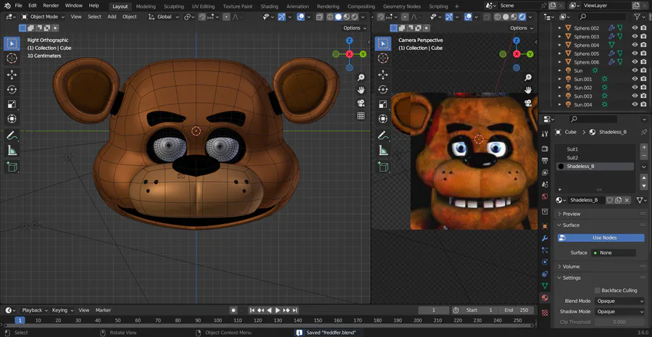Open Add menu in Right Orthographic viewport
The height and width of the screenshot is (337, 652).
click(x=112, y=17)
